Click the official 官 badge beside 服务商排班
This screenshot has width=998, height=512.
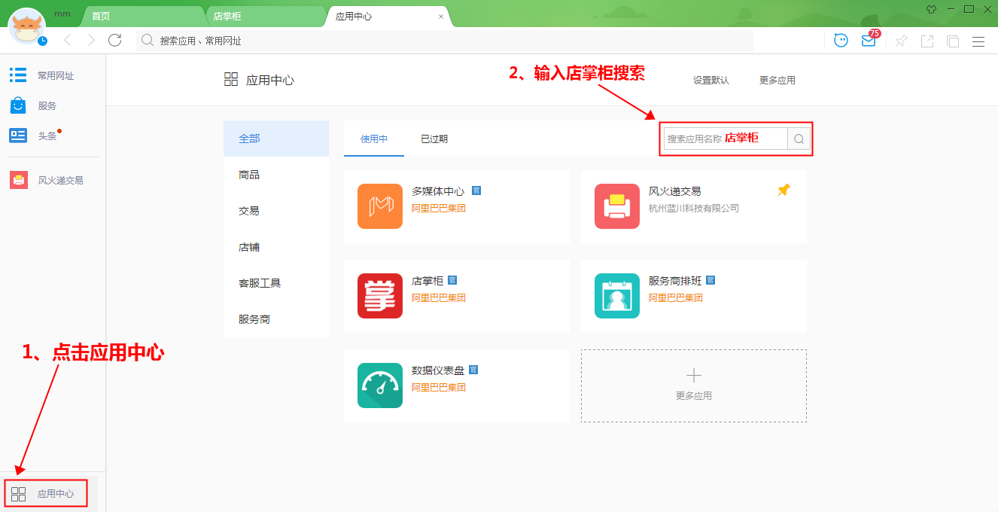pyautogui.click(x=710, y=280)
